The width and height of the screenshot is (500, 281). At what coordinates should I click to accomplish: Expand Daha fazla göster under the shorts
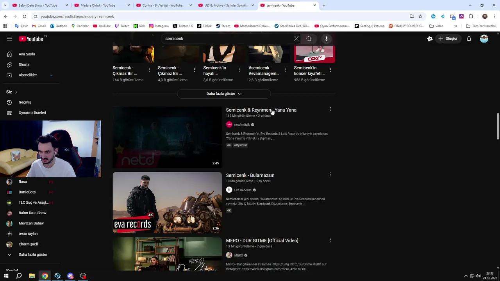[224, 94]
